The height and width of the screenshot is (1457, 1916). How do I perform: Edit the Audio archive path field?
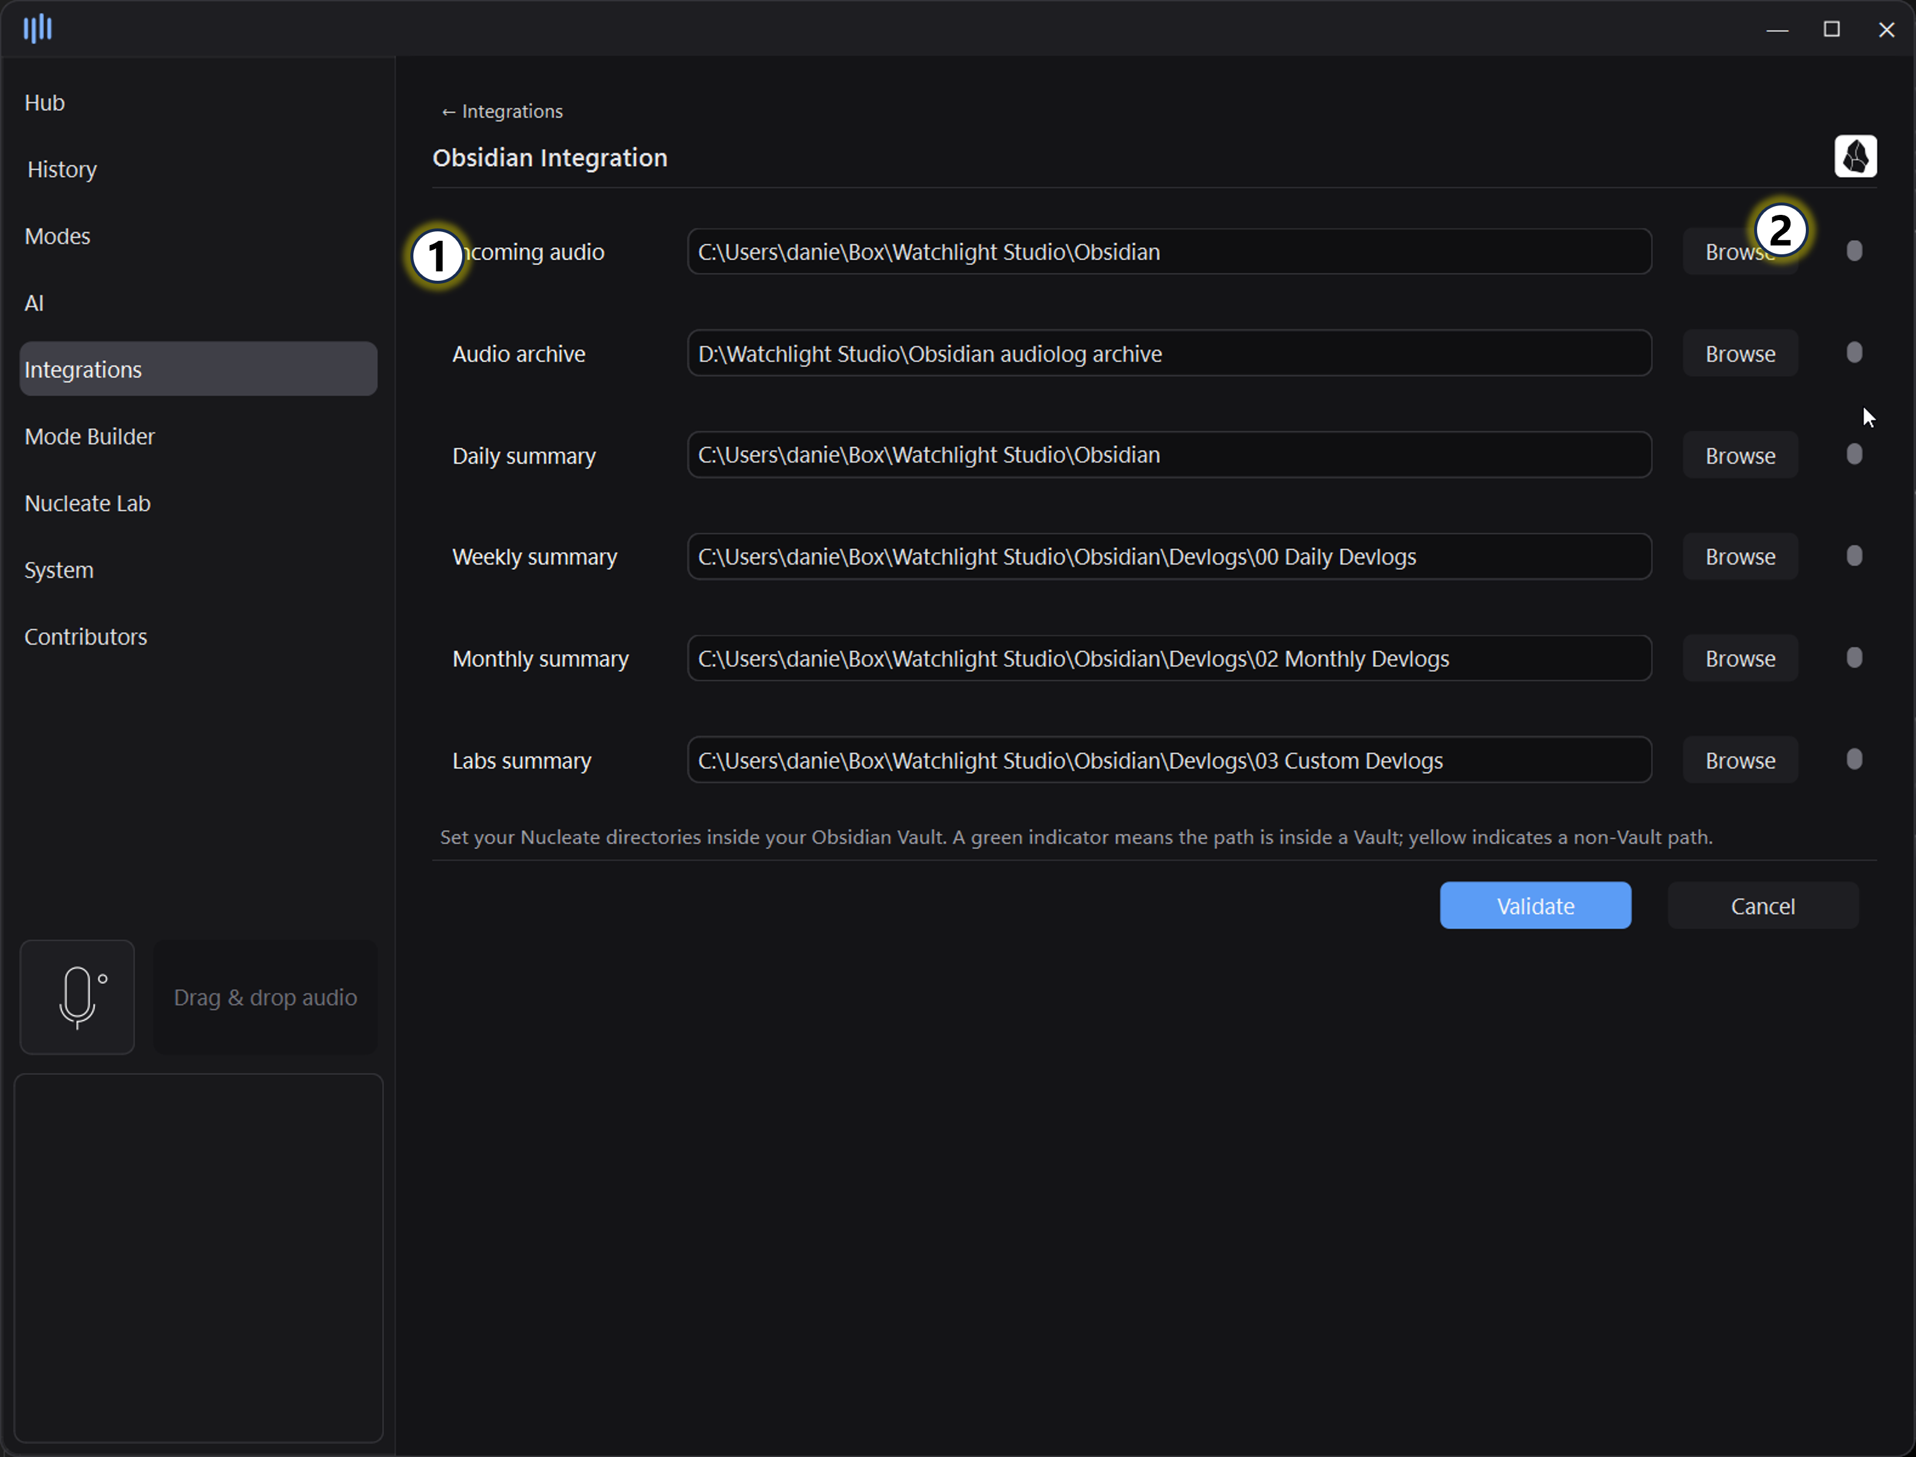pyautogui.click(x=1169, y=353)
